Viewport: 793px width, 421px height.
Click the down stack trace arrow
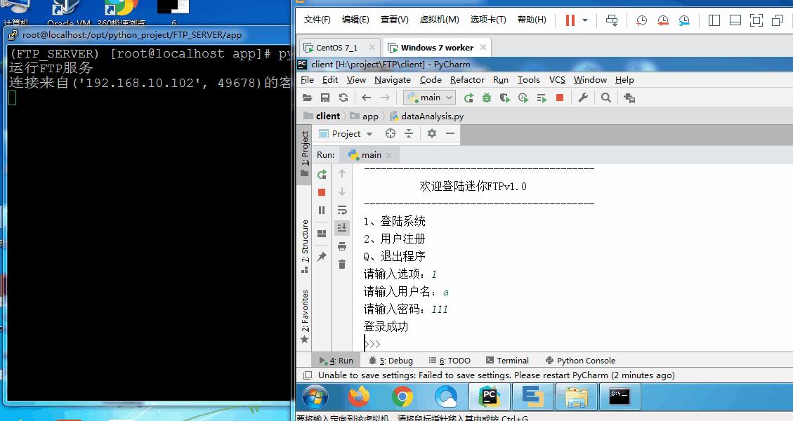[x=342, y=192]
